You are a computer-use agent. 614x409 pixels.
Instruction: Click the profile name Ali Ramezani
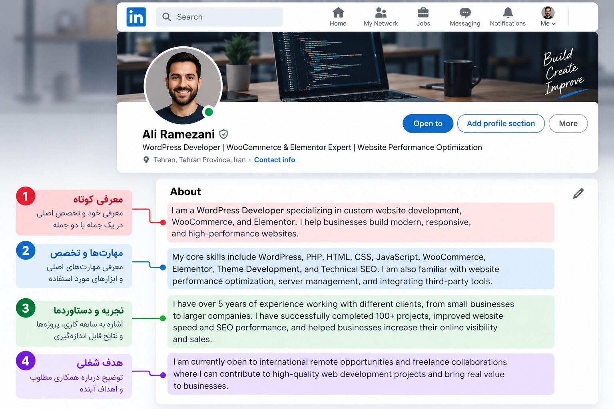click(179, 134)
